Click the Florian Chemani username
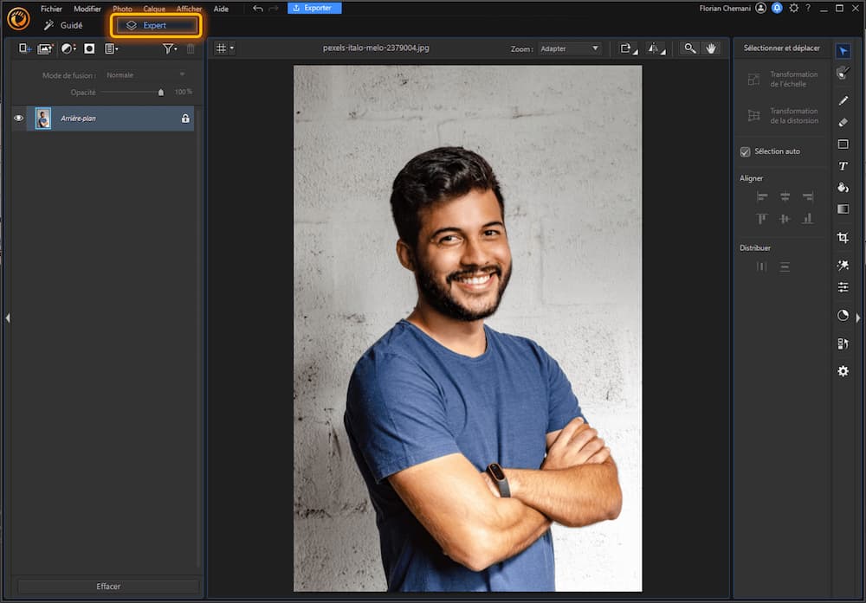The width and height of the screenshot is (866, 603). click(x=725, y=9)
